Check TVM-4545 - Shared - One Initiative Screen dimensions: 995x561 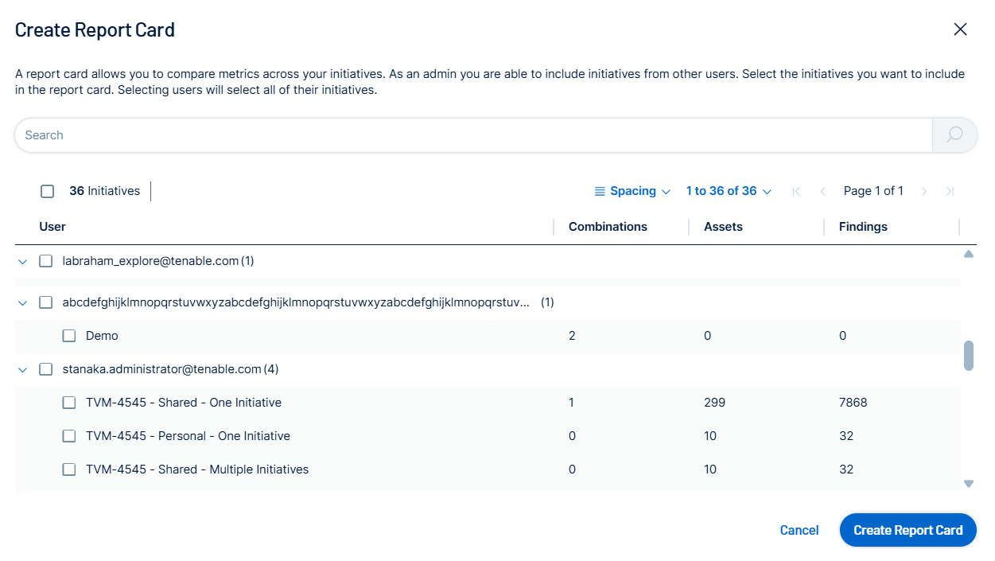pyautogui.click(x=69, y=403)
